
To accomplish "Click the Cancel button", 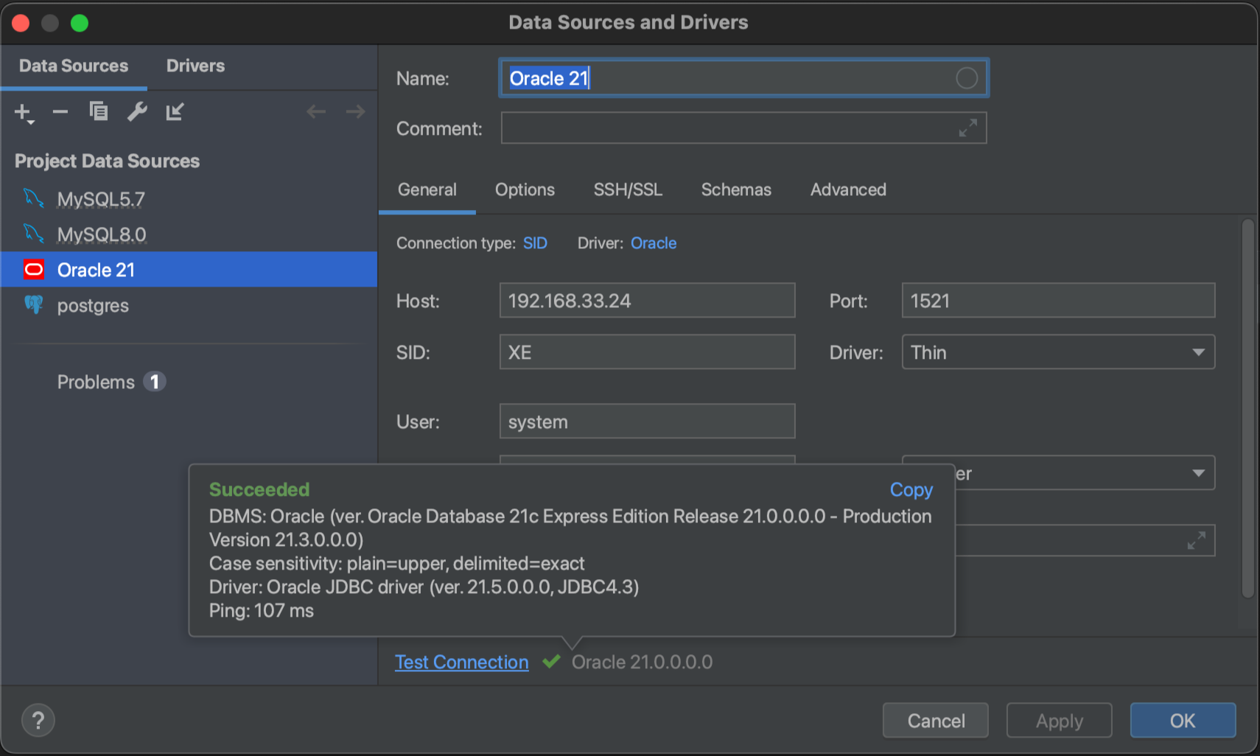I will [936, 720].
